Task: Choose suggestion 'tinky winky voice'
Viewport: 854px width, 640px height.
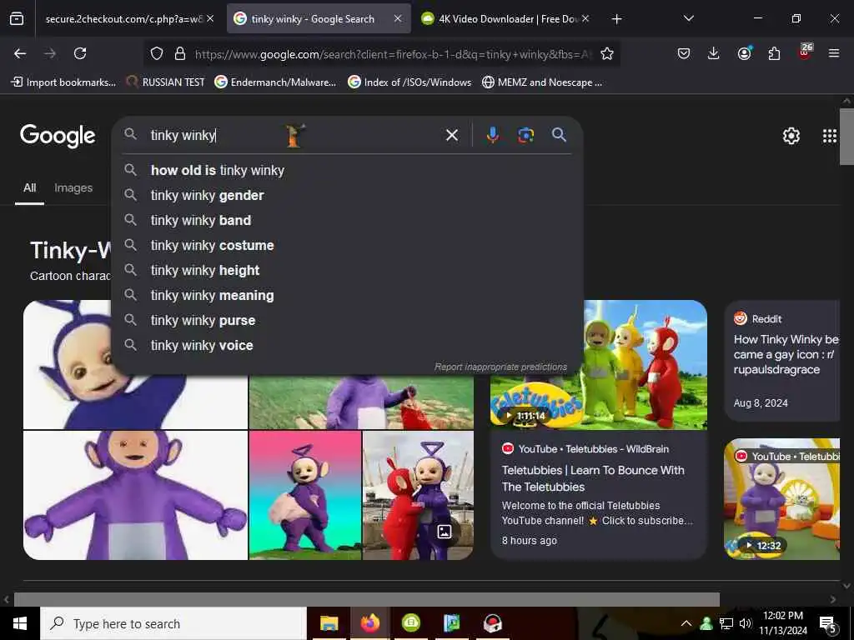Action: pyautogui.click(x=347, y=346)
